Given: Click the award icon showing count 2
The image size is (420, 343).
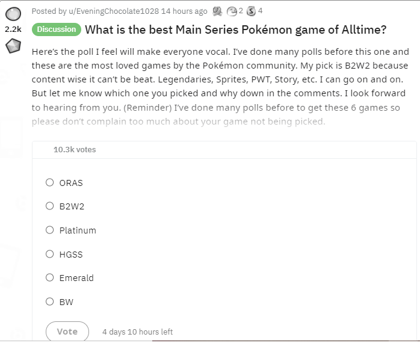Looking at the screenshot, I should point(232,11).
